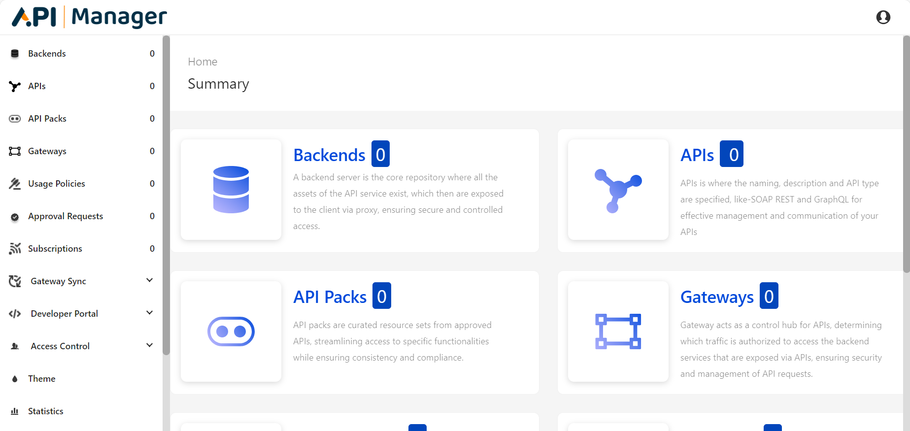Open the Backends card heading link
The height and width of the screenshot is (431, 910).
[329, 155]
